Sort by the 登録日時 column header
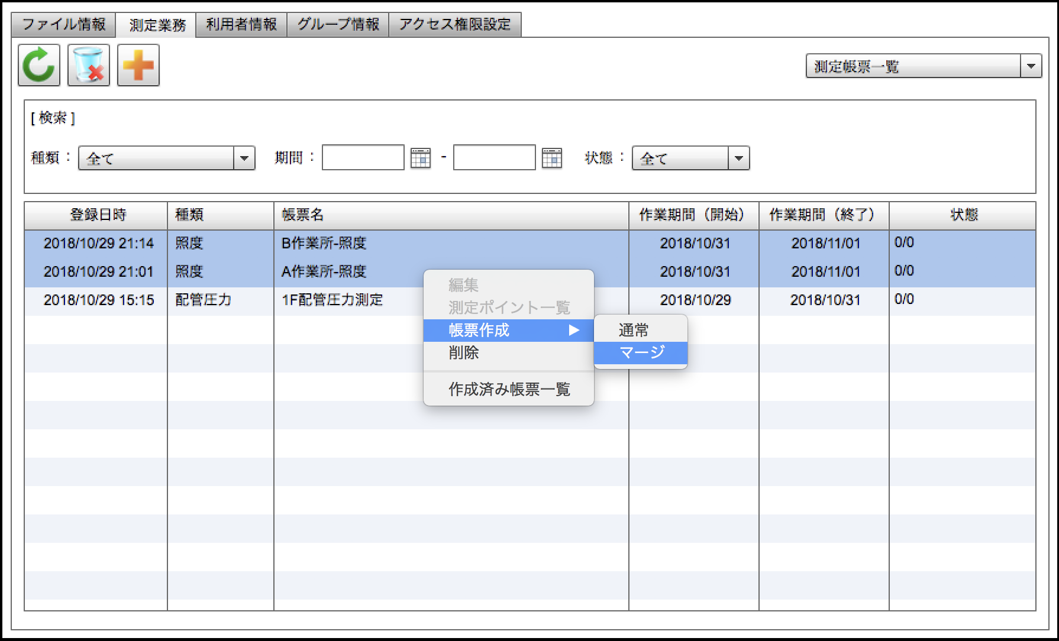Image resolution: width=1059 pixels, height=641 pixels. click(98, 215)
